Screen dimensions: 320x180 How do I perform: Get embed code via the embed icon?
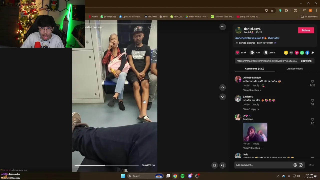point(291,52)
